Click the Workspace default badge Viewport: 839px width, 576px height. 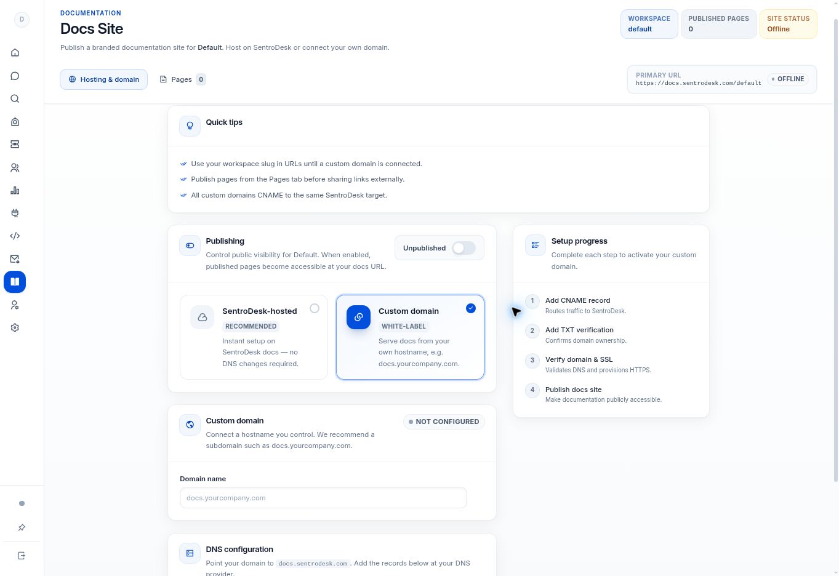coord(649,24)
